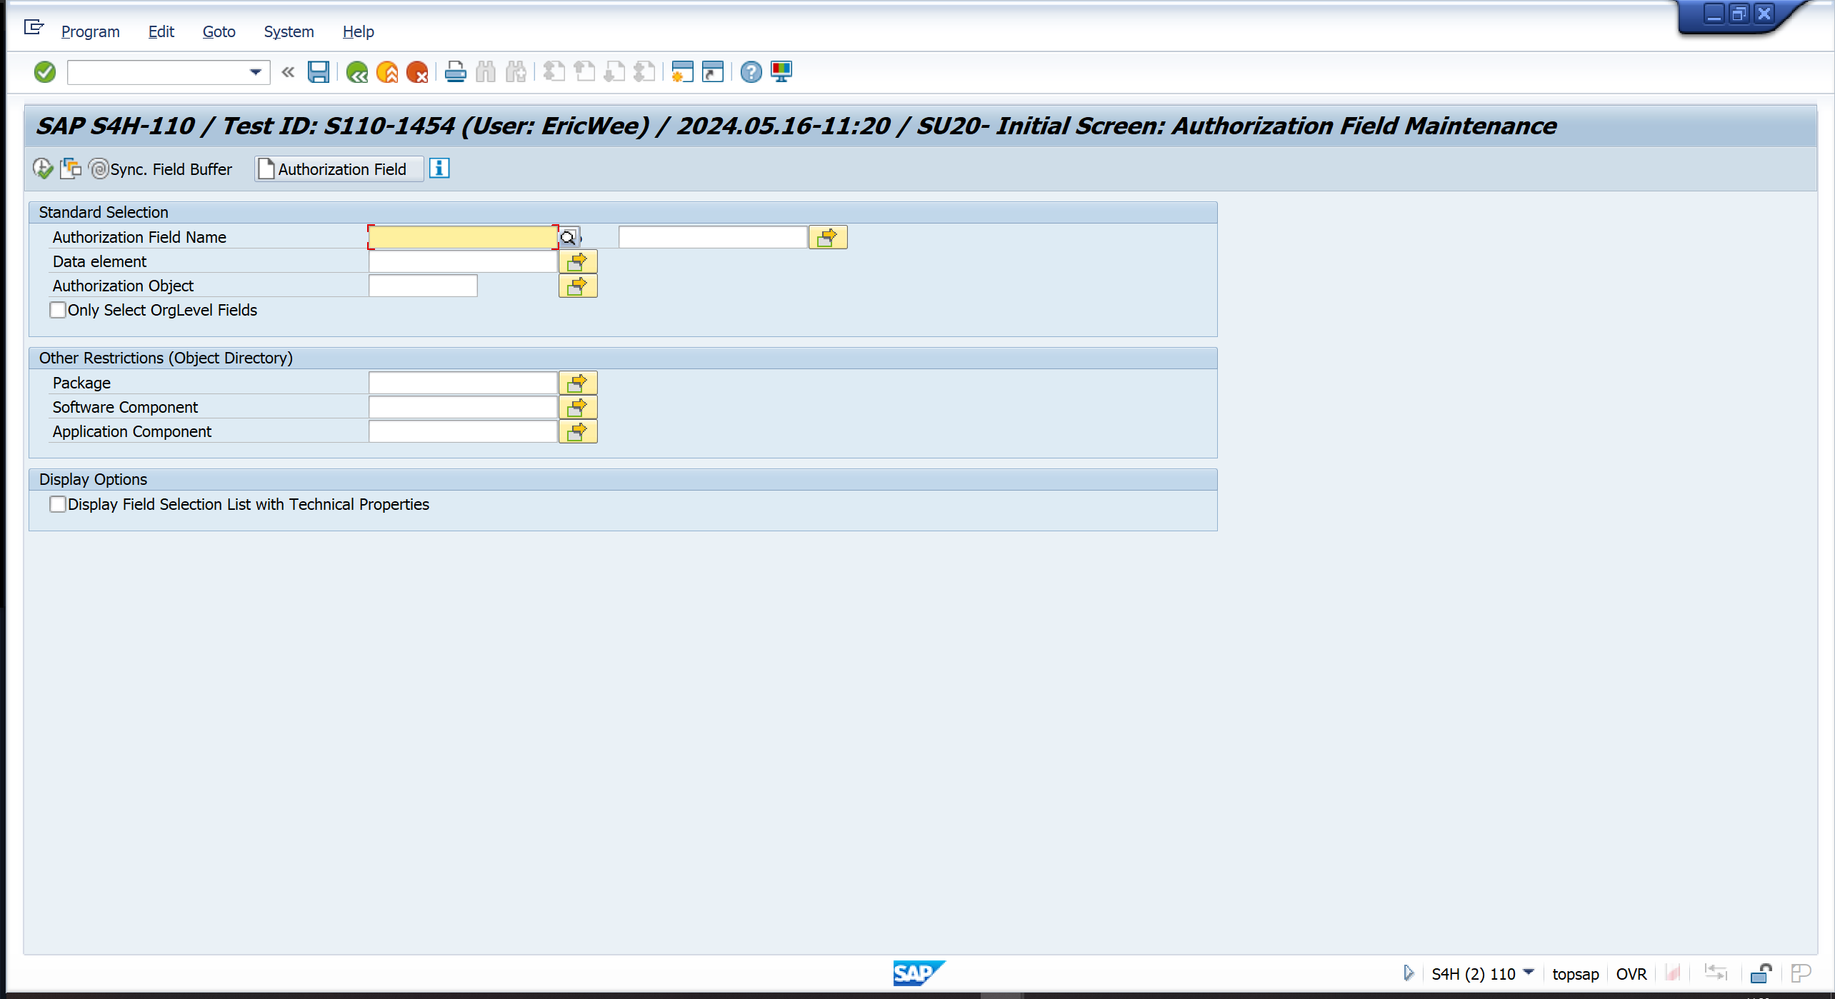
Task: Open the Goto menu
Action: (x=219, y=31)
